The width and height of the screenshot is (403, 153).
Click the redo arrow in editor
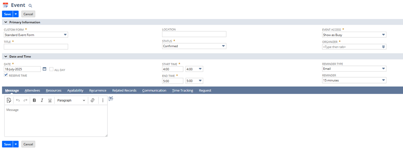pos(25,100)
